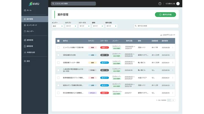Open the メンバー filter dropdown
This screenshot has width=204, height=114.
pos(58,26)
